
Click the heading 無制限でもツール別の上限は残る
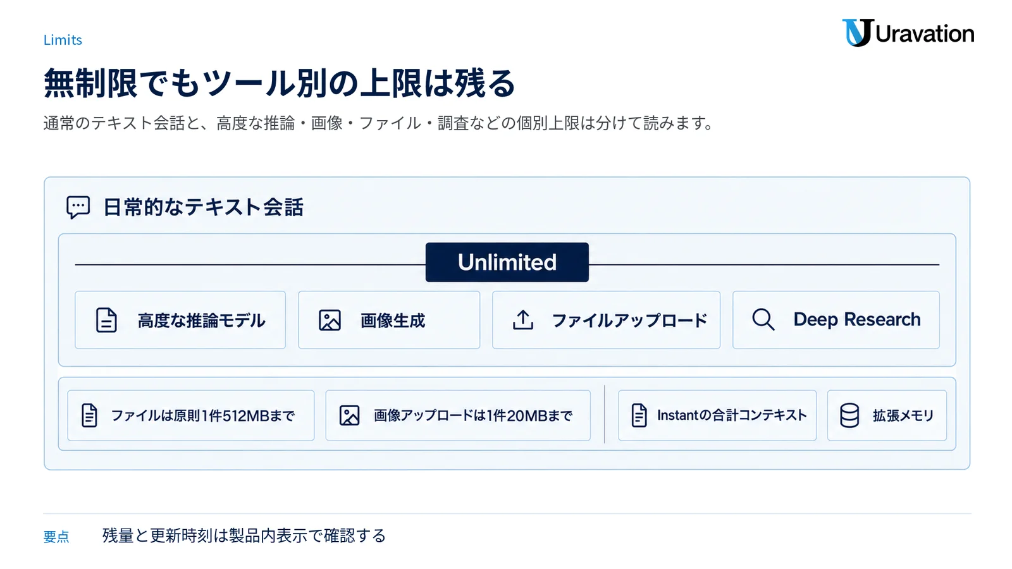coord(280,83)
